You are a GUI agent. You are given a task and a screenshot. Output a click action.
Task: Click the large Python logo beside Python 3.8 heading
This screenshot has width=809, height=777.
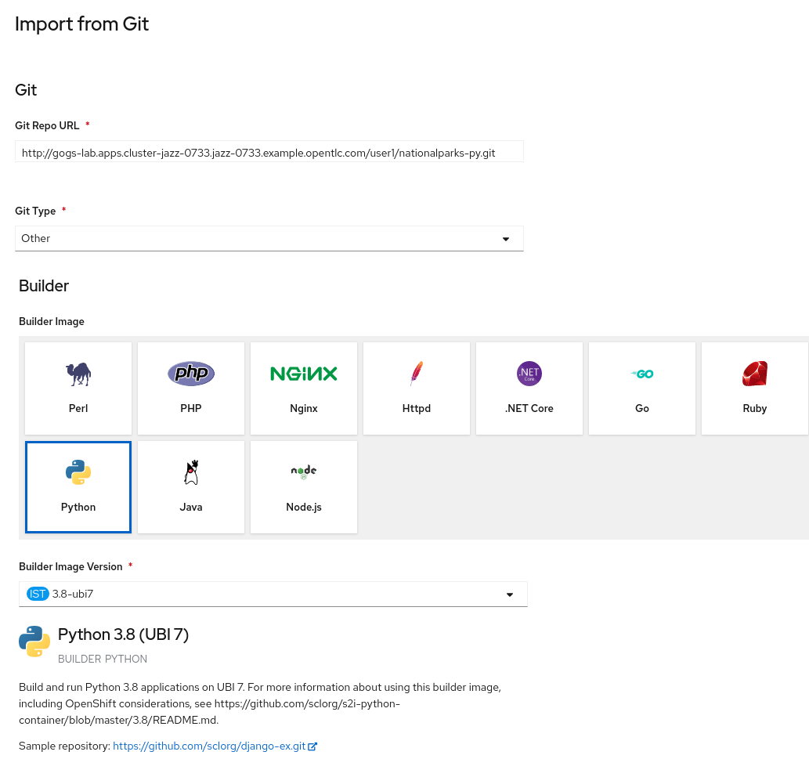pyautogui.click(x=34, y=641)
